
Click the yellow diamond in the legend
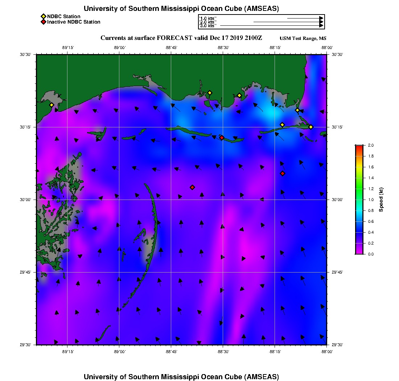click(x=44, y=16)
